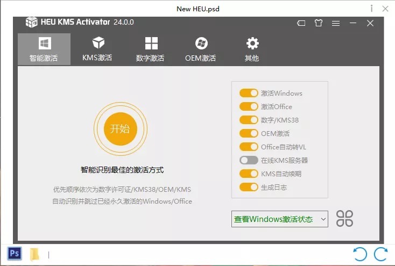The image size is (395, 266).
Task: Toggle the 激活Office switch
Action: (249, 106)
